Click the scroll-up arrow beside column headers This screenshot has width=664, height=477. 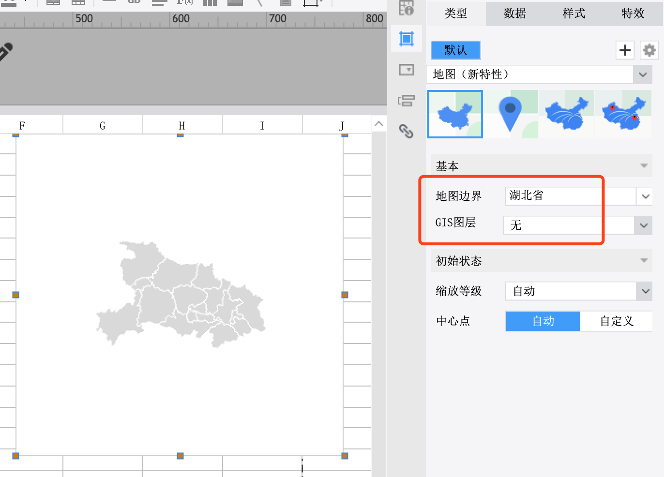379,124
